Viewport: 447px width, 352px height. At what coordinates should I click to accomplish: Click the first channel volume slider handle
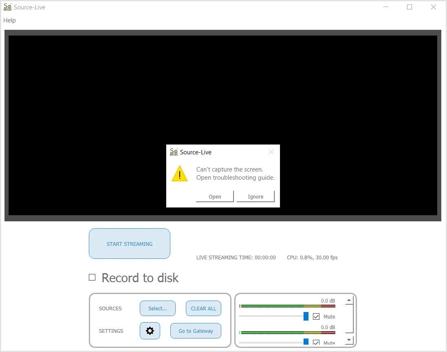306,316
